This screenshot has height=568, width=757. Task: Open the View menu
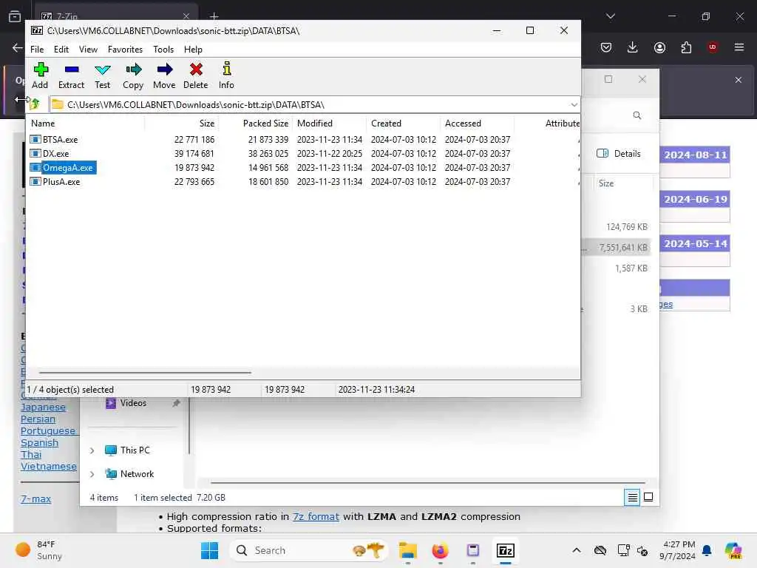[89, 50]
